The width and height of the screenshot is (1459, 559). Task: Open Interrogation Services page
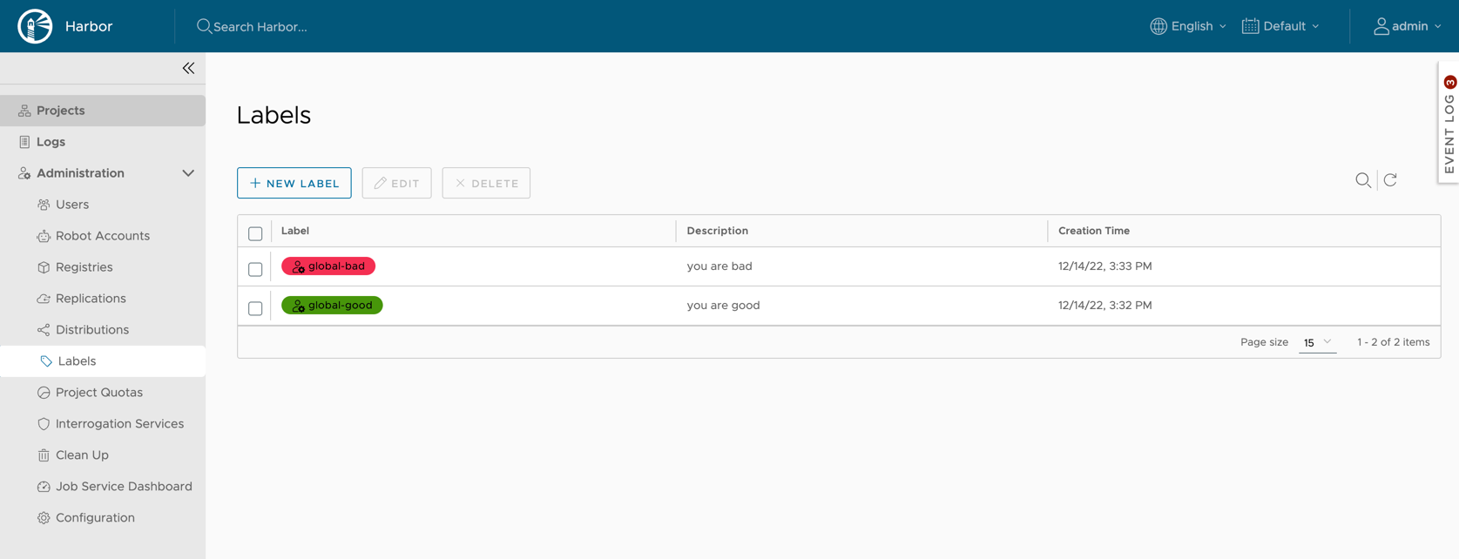[x=119, y=424]
